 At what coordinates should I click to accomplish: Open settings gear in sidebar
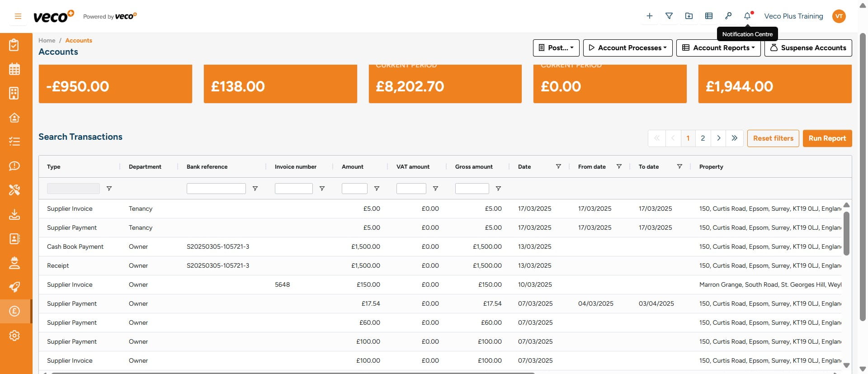[x=14, y=336]
